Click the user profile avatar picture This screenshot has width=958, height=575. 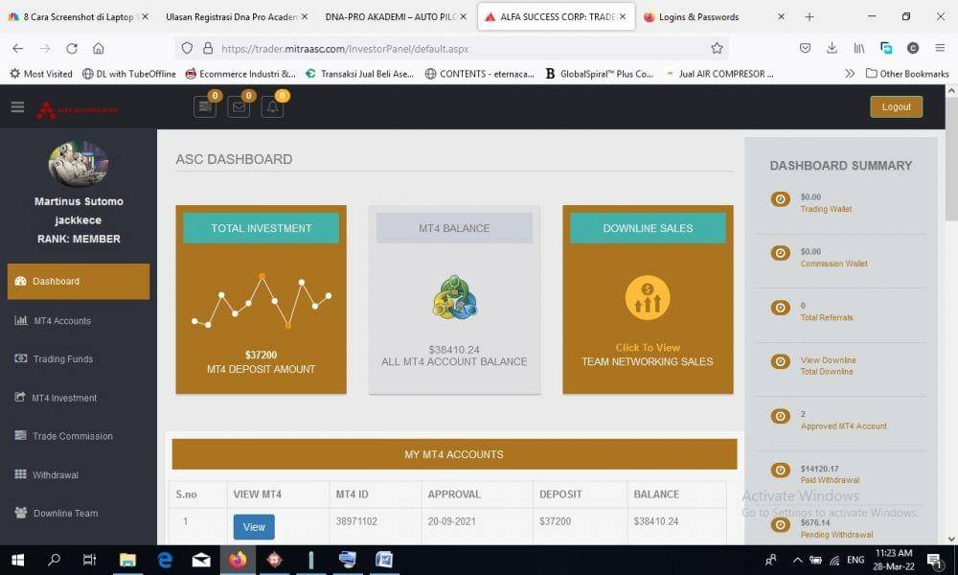tap(79, 164)
